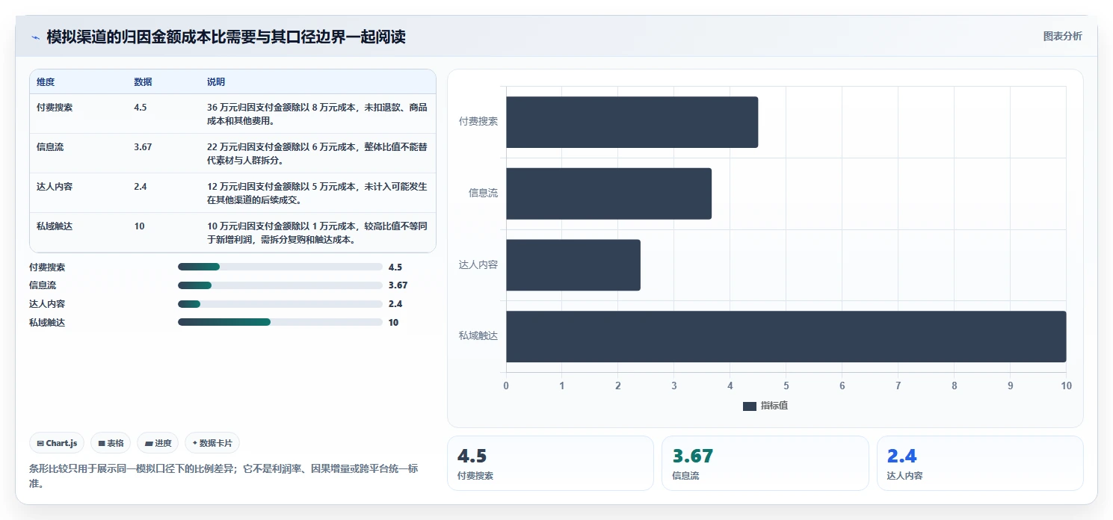Click the 10 value in table
Image resolution: width=1113 pixels, height=520 pixels.
coord(139,226)
